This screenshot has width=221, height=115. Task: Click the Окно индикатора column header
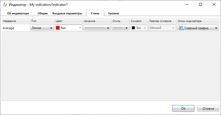[x=198, y=21]
